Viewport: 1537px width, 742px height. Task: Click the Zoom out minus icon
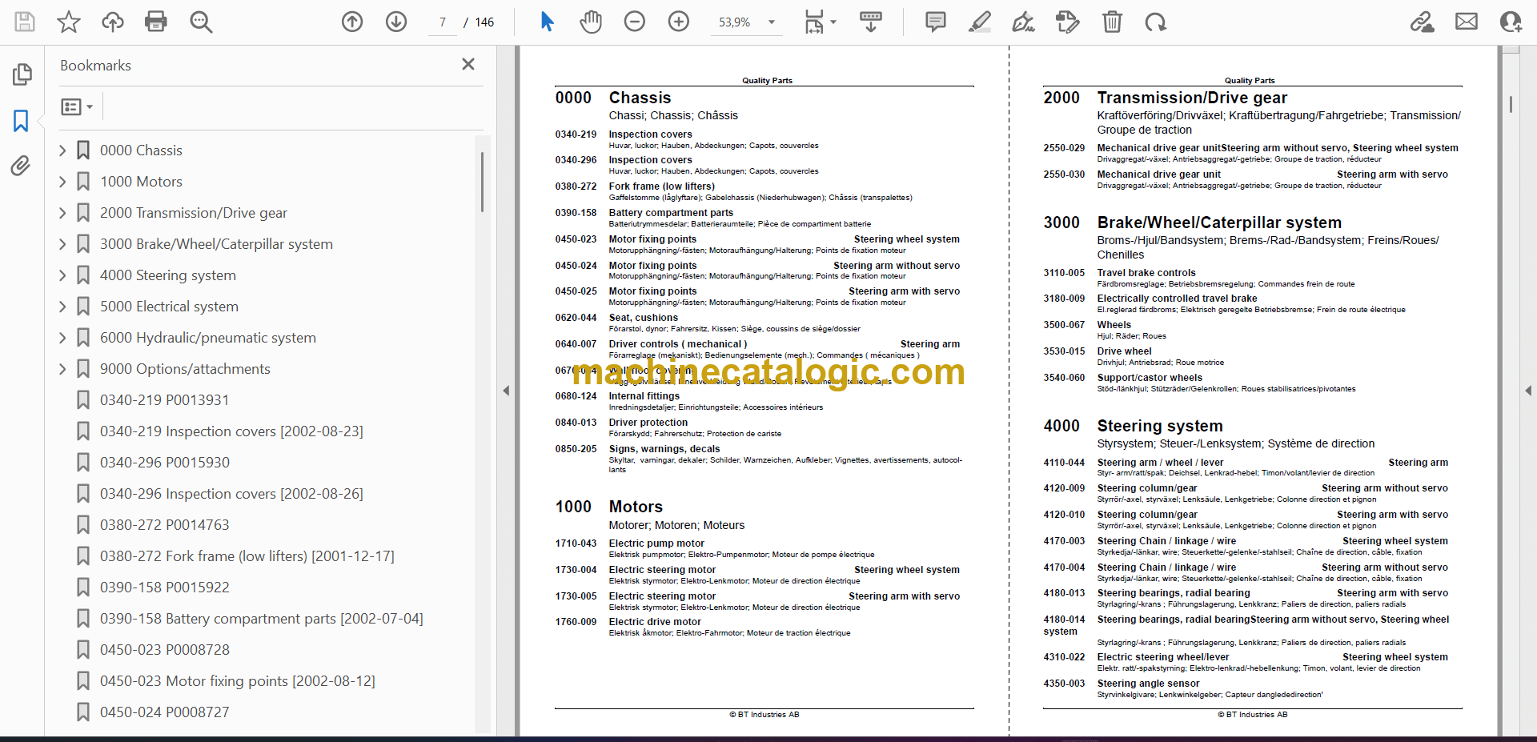(x=635, y=22)
